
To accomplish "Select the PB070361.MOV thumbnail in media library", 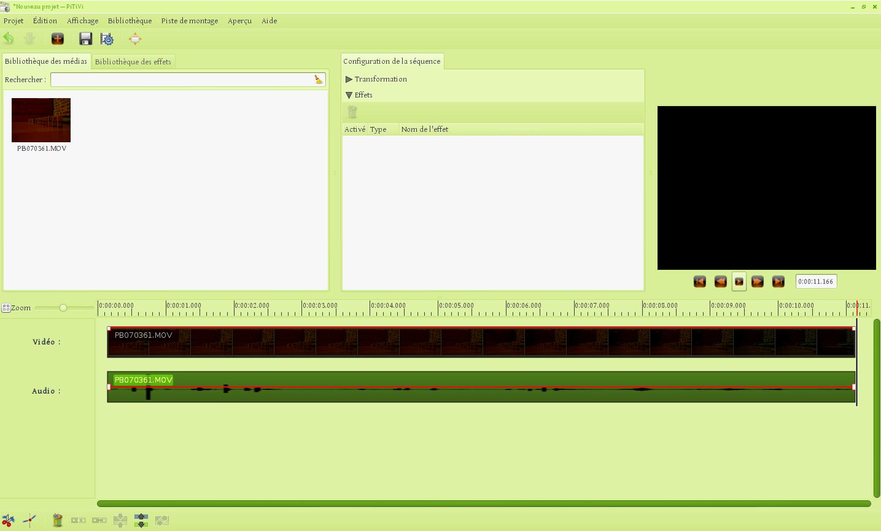I will [41, 120].
